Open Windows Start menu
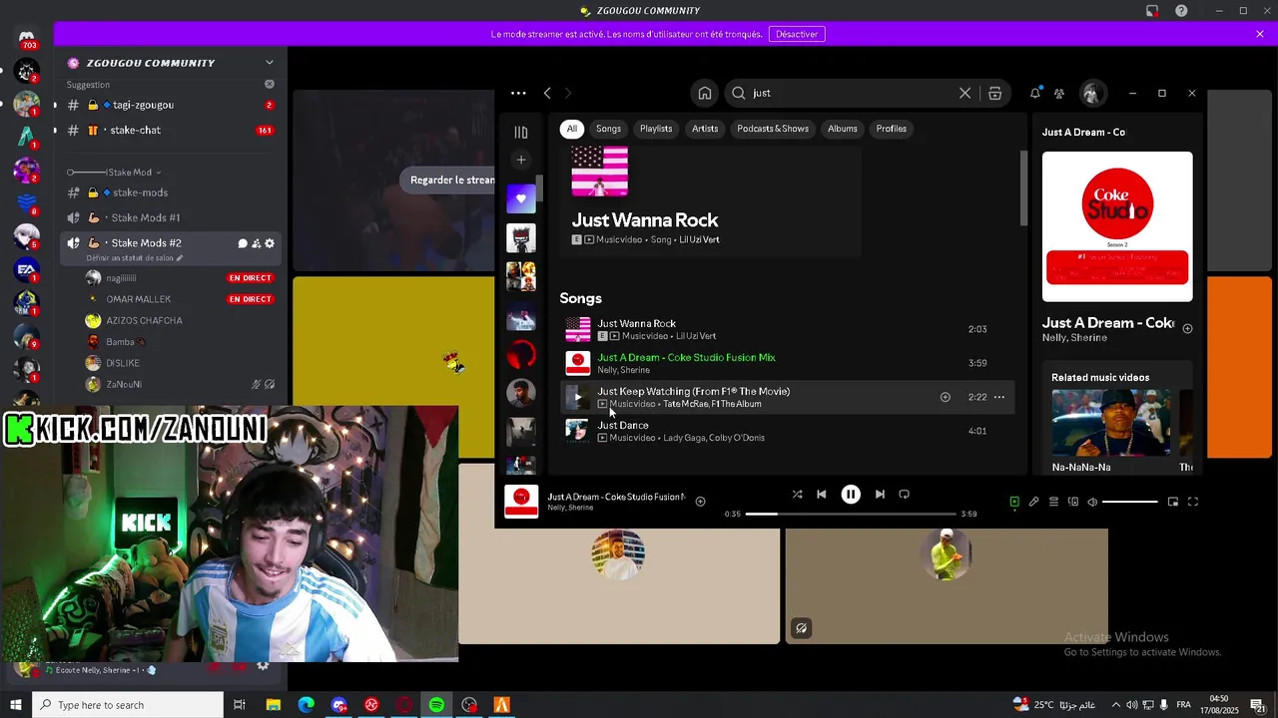Screen dimensions: 1278x718 click(16, 705)
